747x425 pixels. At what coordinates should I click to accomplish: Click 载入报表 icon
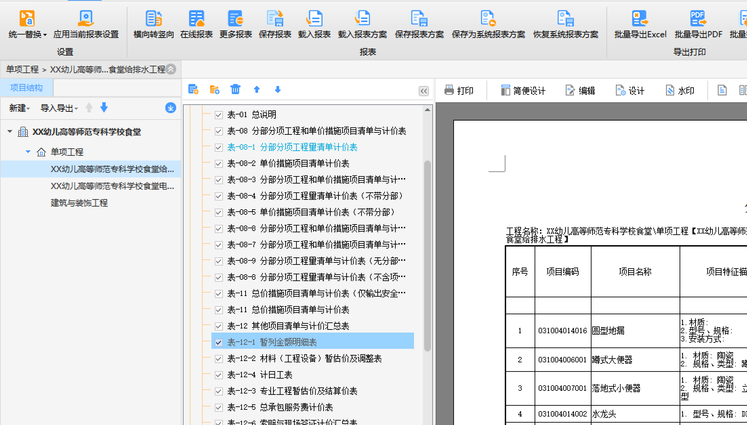coord(314,19)
